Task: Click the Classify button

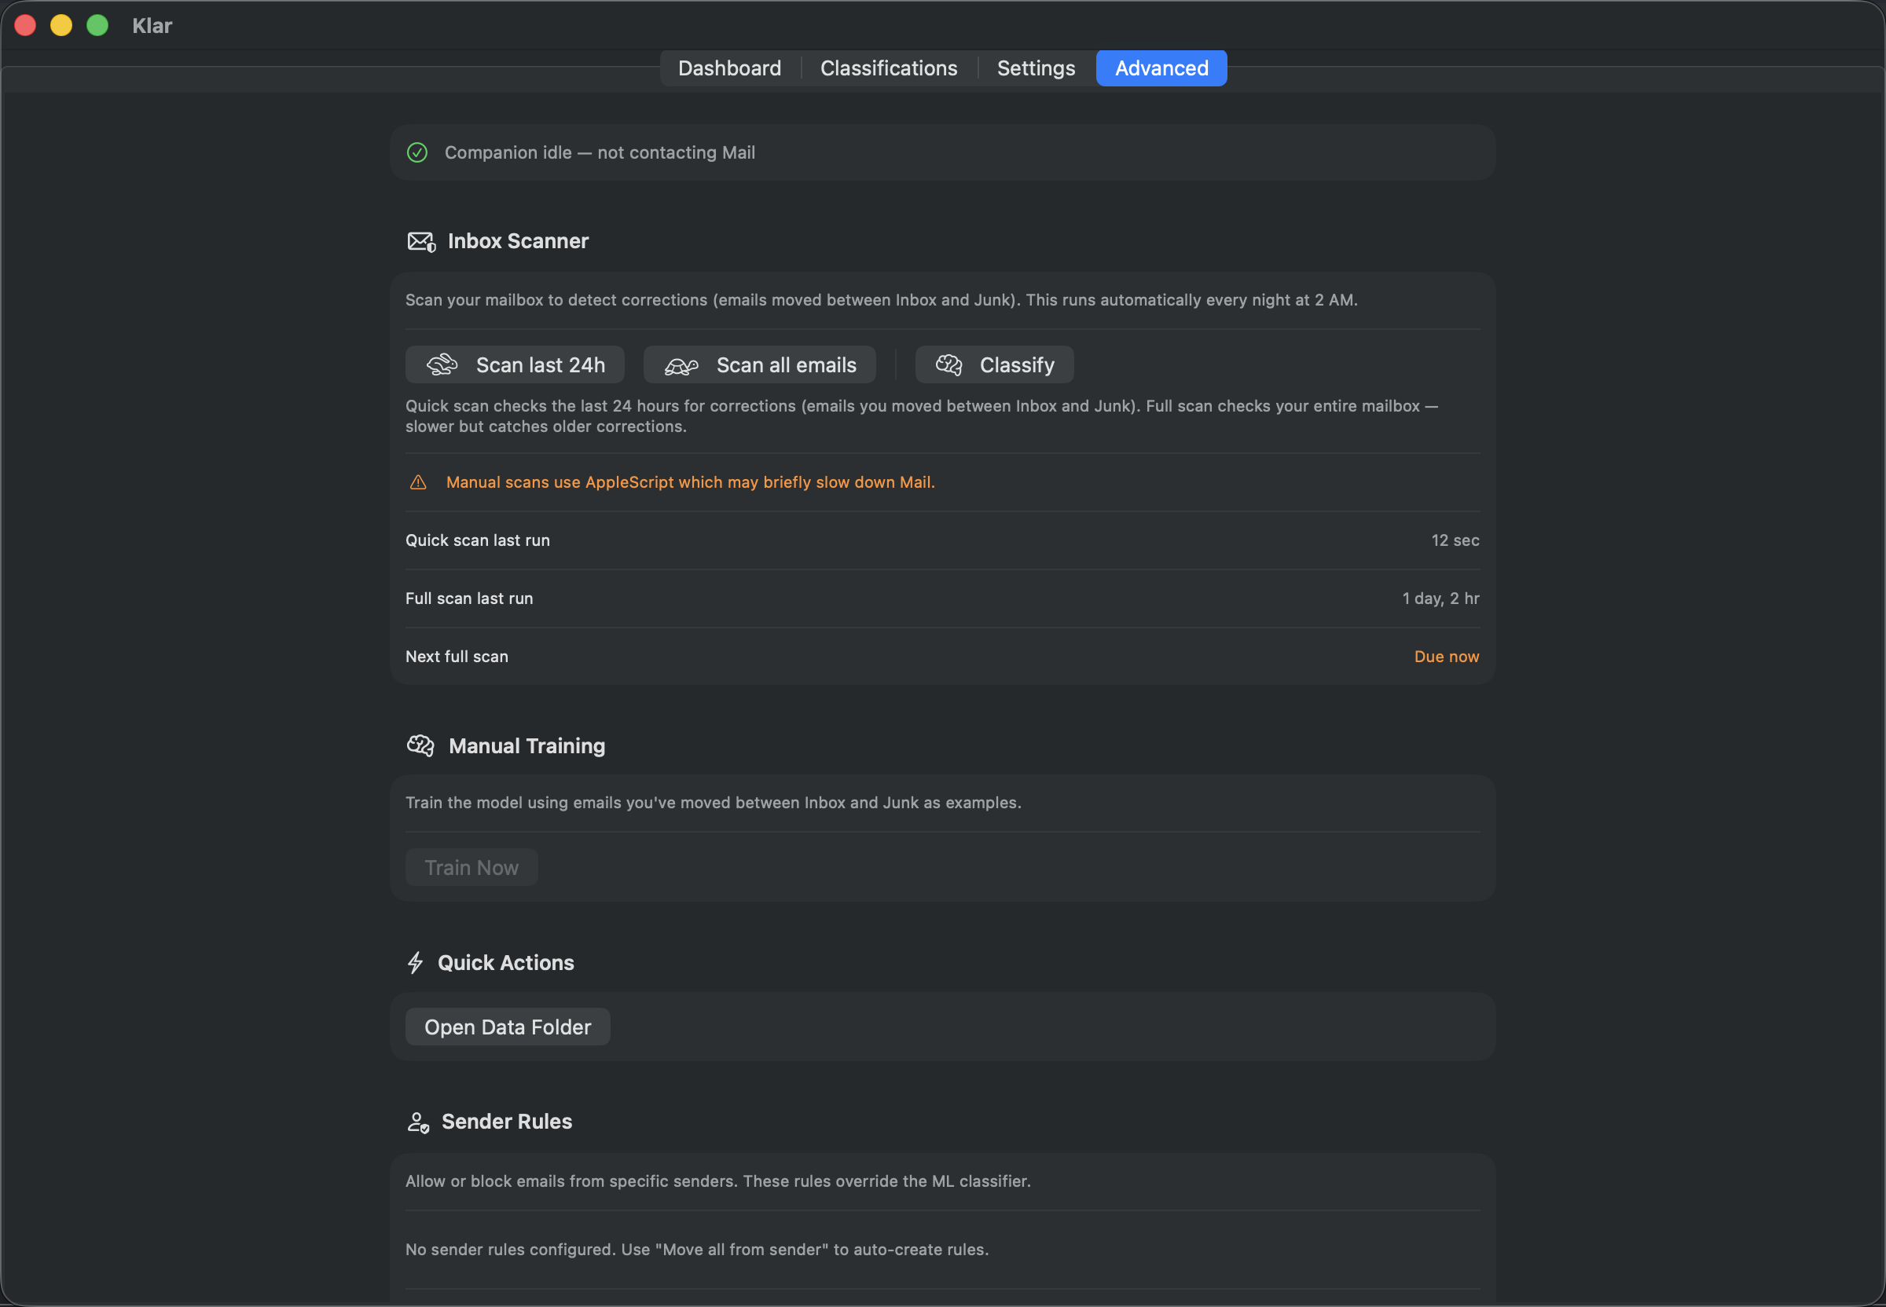Action: coord(994,364)
